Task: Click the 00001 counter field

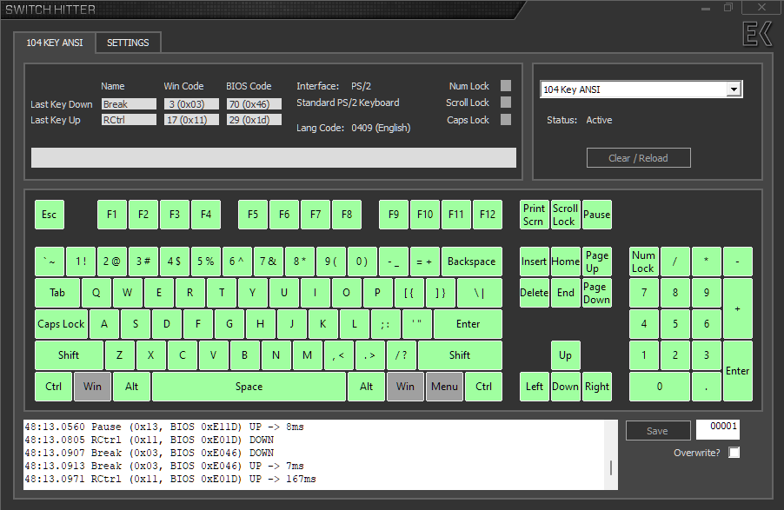Action: pos(719,427)
